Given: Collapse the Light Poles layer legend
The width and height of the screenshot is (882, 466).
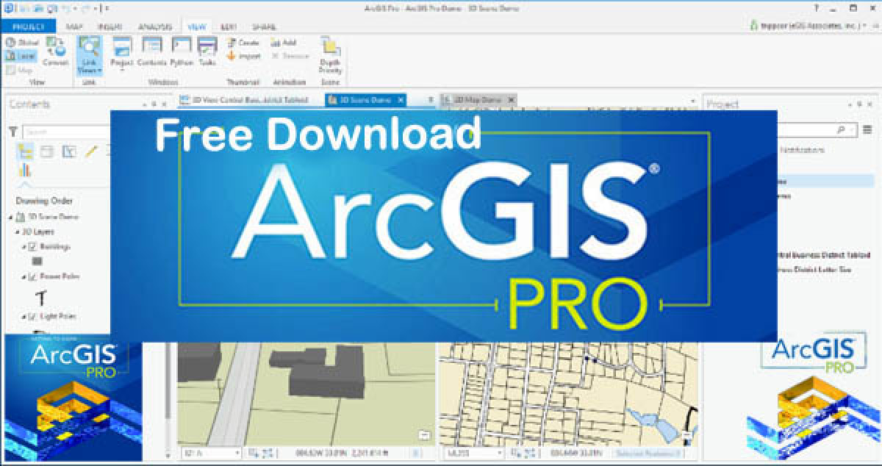Looking at the screenshot, I should pyautogui.click(x=24, y=317).
